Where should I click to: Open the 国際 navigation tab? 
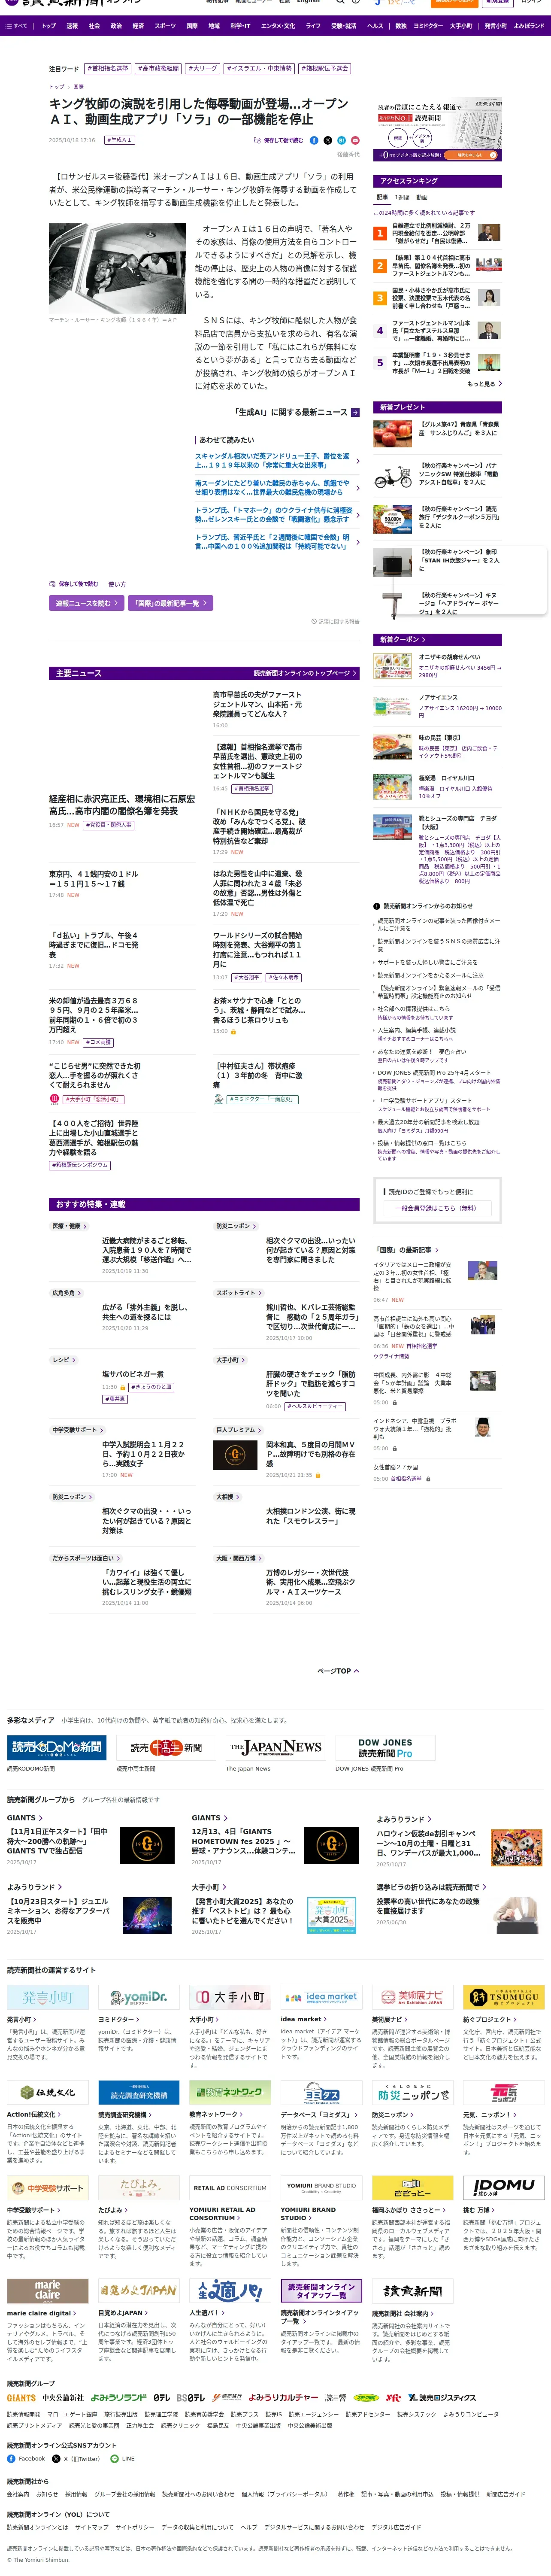tap(192, 26)
